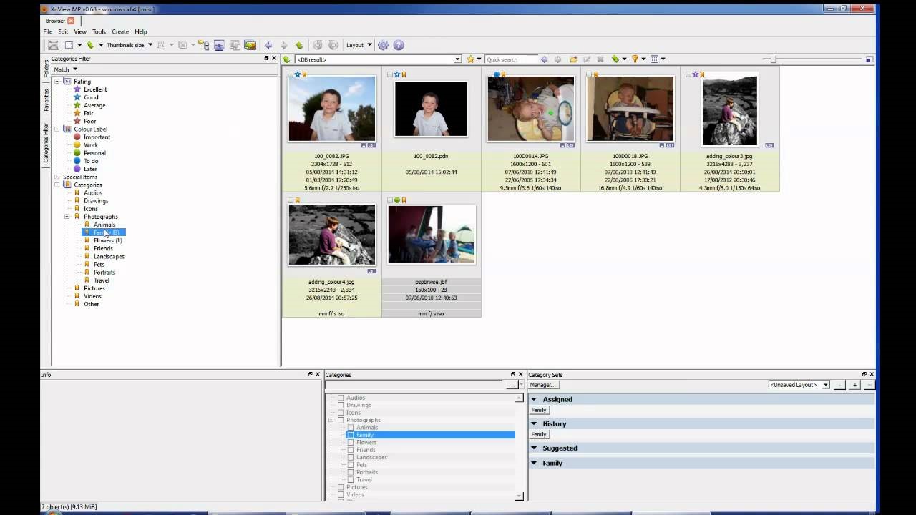The image size is (916, 515).
Task: Select the adding_colour4.jpg thumbnail
Action: pyautogui.click(x=331, y=234)
